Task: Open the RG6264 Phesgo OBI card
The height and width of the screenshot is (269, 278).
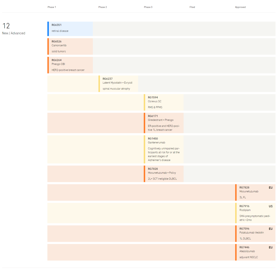Action: coord(70,65)
